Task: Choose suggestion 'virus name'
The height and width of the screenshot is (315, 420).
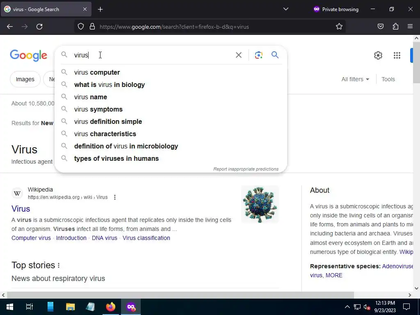Action: [171, 97]
